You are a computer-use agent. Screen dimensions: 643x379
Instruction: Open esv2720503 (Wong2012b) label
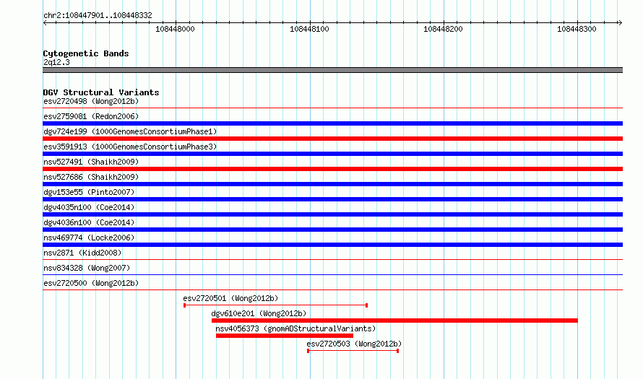pyautogui.click(x=354, y=344)
